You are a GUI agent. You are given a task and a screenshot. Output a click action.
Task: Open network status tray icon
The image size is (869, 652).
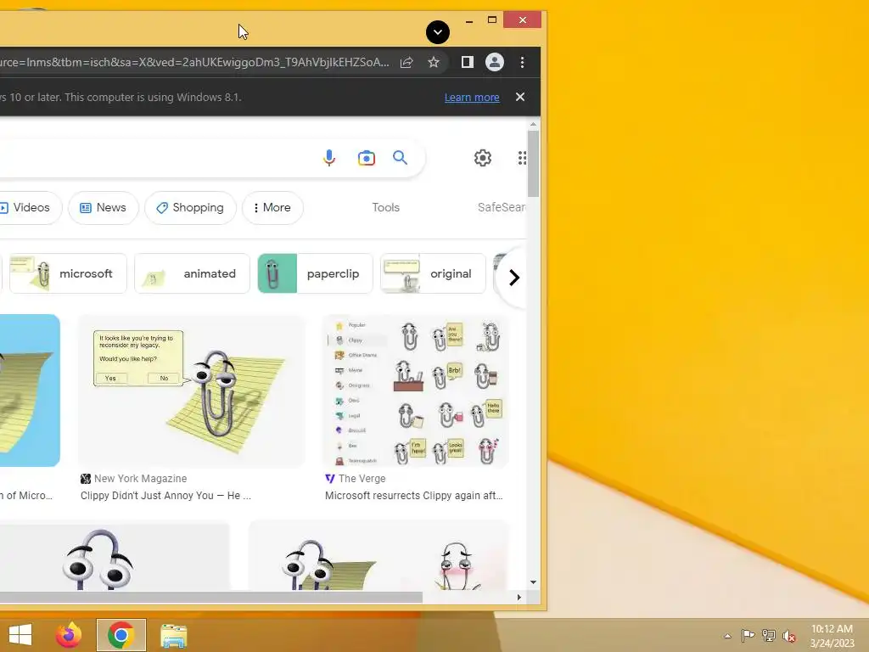click(769, 635)
